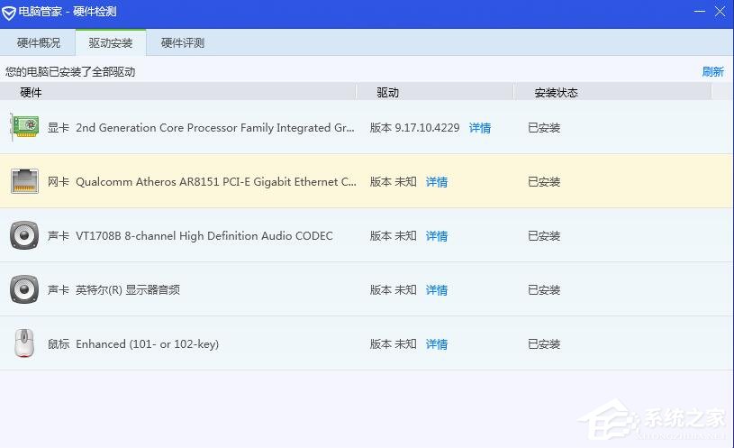The height and width of the screenshot is (448, 734).
Task: Switch to the 硬件概况 tab
Action: coord(39,42)
